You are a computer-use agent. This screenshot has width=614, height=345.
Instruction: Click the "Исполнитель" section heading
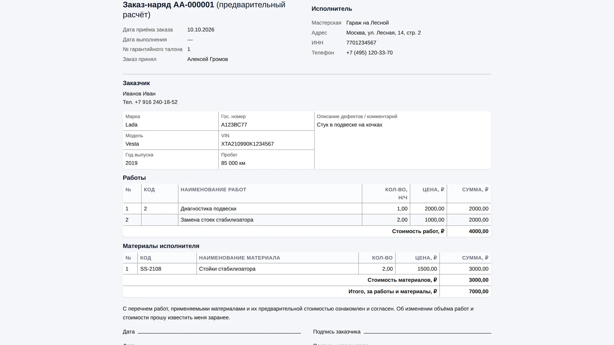point(332,8)
